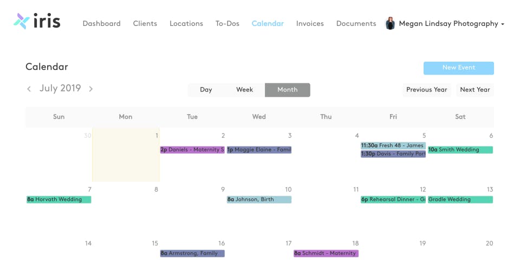The height and width of the screenshot is (271, 520).
Task: Select the Daniels Maternity event
Action: click(x=192, y=150)
